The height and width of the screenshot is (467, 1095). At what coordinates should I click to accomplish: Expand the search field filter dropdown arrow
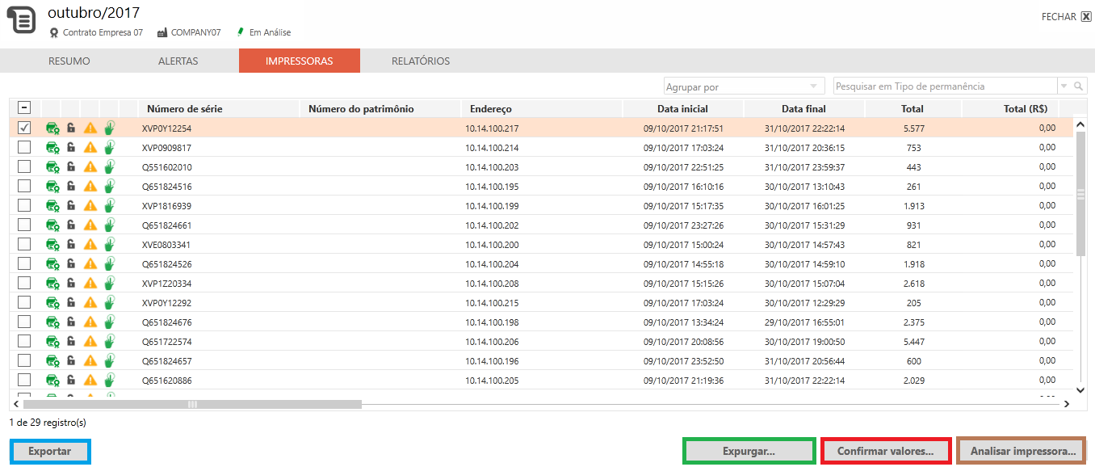(1064, 86)
